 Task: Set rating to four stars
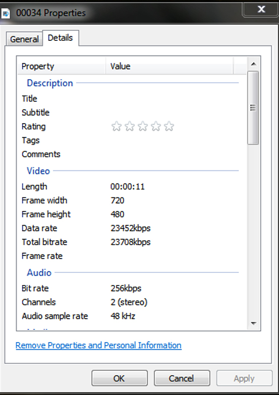[156, 126]
